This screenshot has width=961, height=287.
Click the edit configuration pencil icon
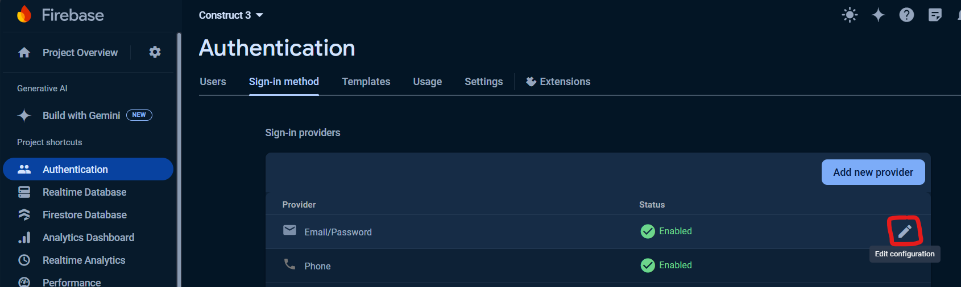[x=905, y=231]
